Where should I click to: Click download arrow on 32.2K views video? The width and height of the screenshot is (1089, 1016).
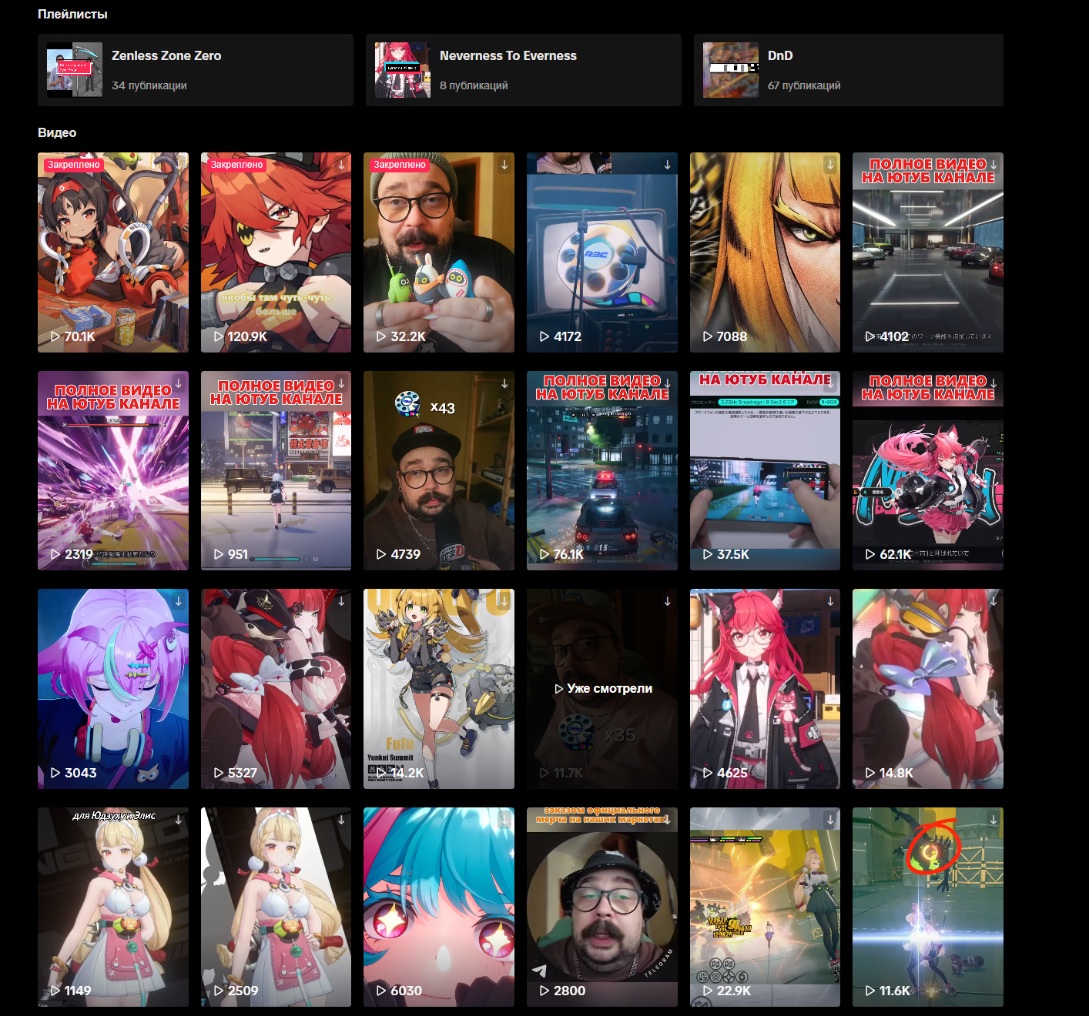[504, 165]
